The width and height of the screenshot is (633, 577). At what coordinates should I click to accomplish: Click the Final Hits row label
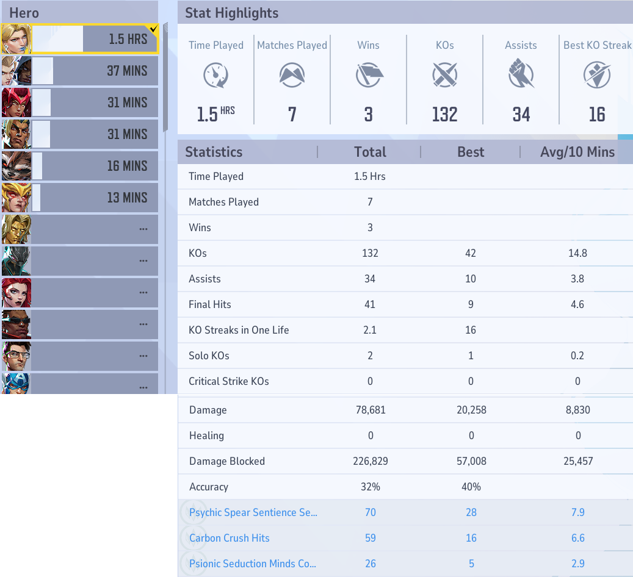[209, 304]
